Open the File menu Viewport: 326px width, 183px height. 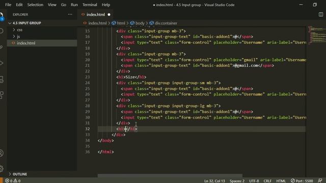[x=8, y=5]
